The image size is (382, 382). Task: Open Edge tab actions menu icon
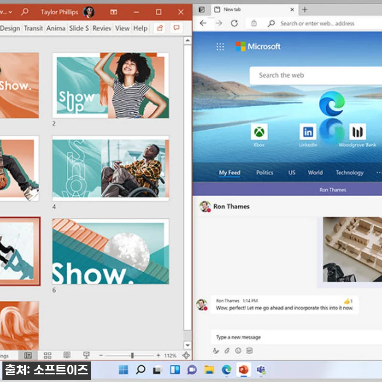click(x=202, y=10)
